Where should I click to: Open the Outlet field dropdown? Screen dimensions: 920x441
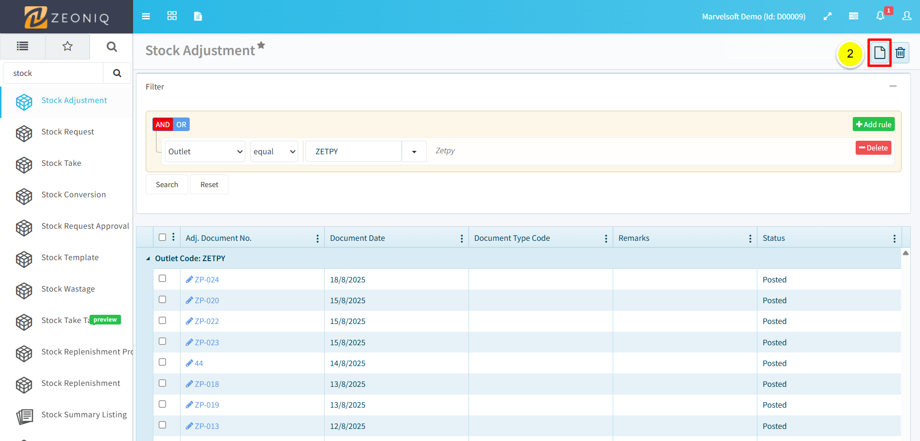pyautogui.click(x=205, y=151)
